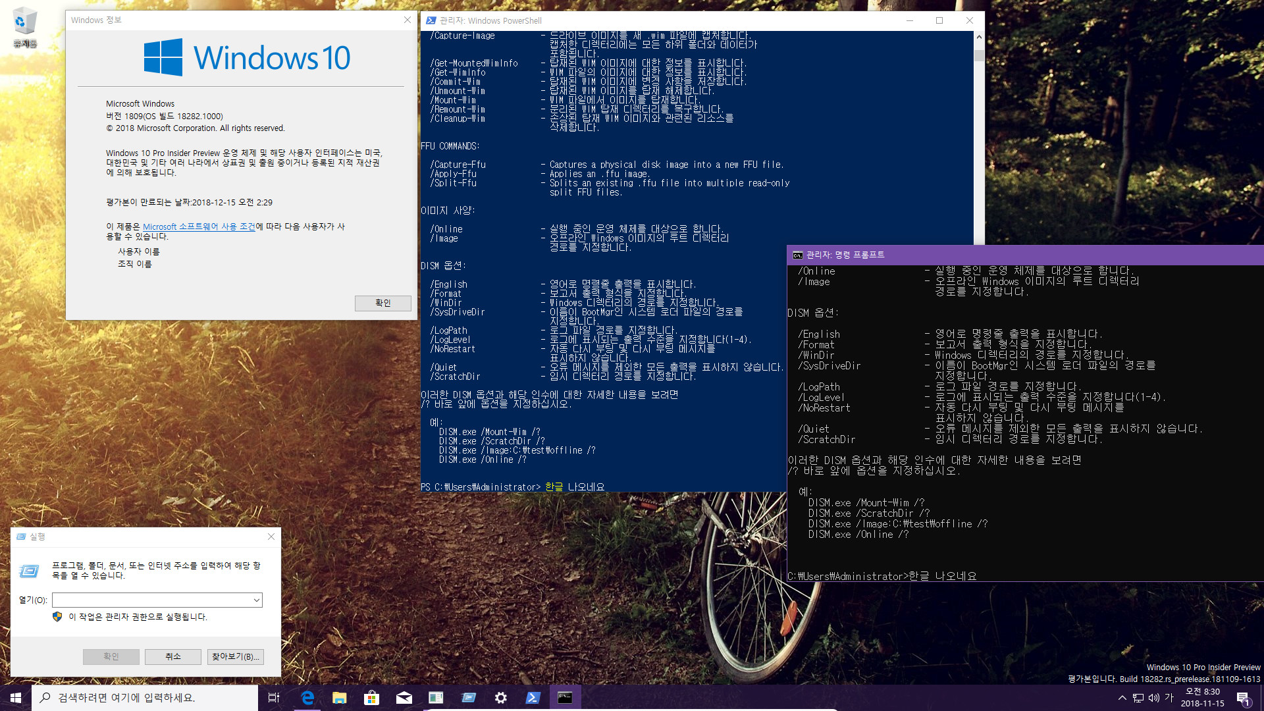The image size is (1264, 711).
Task: Open File Explorer from the taskbar
Action: coord(339,698)
